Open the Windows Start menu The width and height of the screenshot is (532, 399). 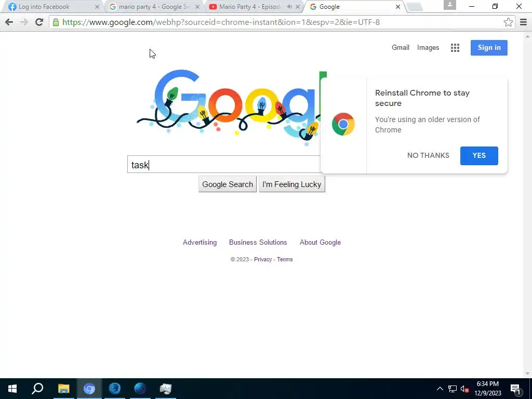(12, 389)
